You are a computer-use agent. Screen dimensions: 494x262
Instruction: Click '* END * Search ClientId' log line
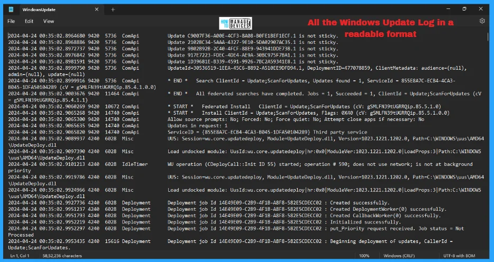point(232,84)
